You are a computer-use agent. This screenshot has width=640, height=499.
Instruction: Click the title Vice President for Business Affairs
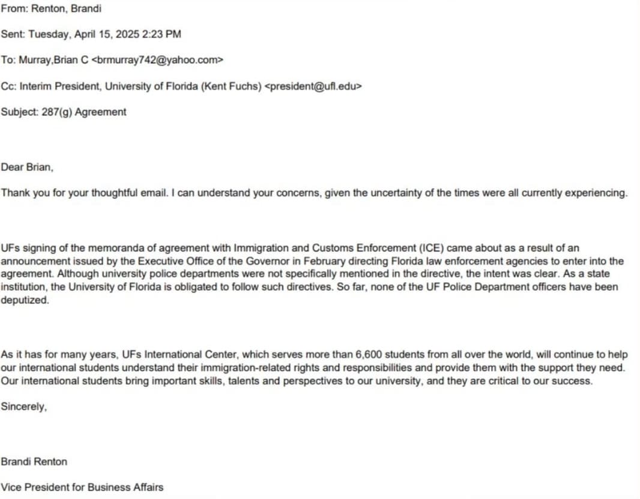(82, 487)
